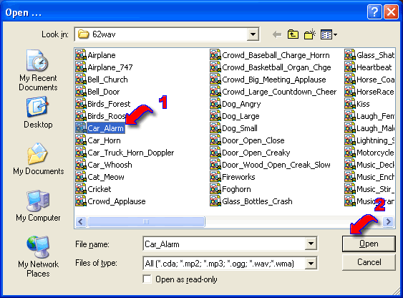
Task: Open the Files of type dropdown
Action: [x=311, y=263]
